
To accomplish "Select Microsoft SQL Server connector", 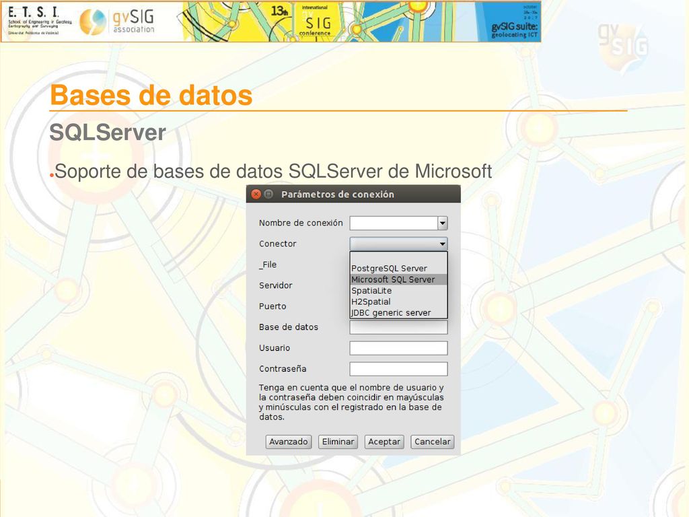I will pos(398,279).
